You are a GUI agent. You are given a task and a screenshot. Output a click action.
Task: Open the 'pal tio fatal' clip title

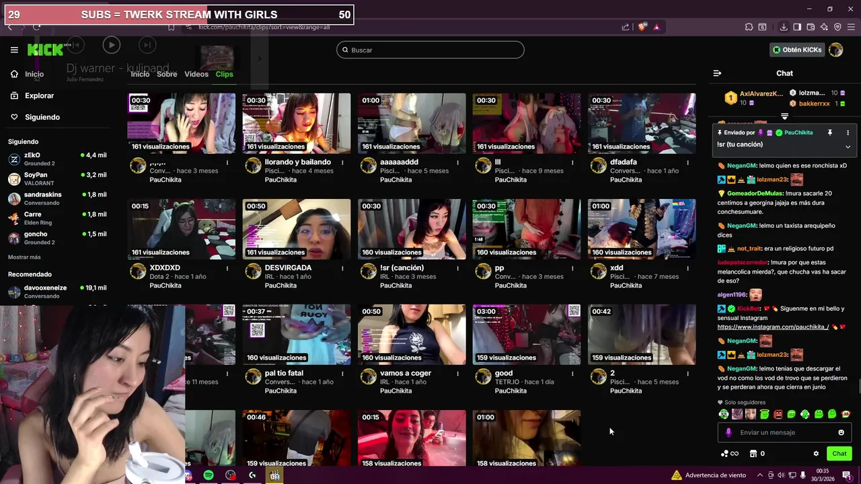[x=284, y=373]
